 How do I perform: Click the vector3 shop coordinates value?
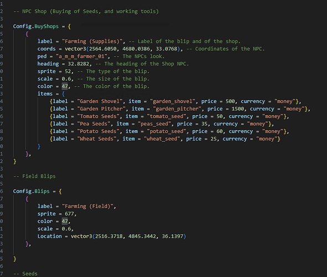(124, 49)
